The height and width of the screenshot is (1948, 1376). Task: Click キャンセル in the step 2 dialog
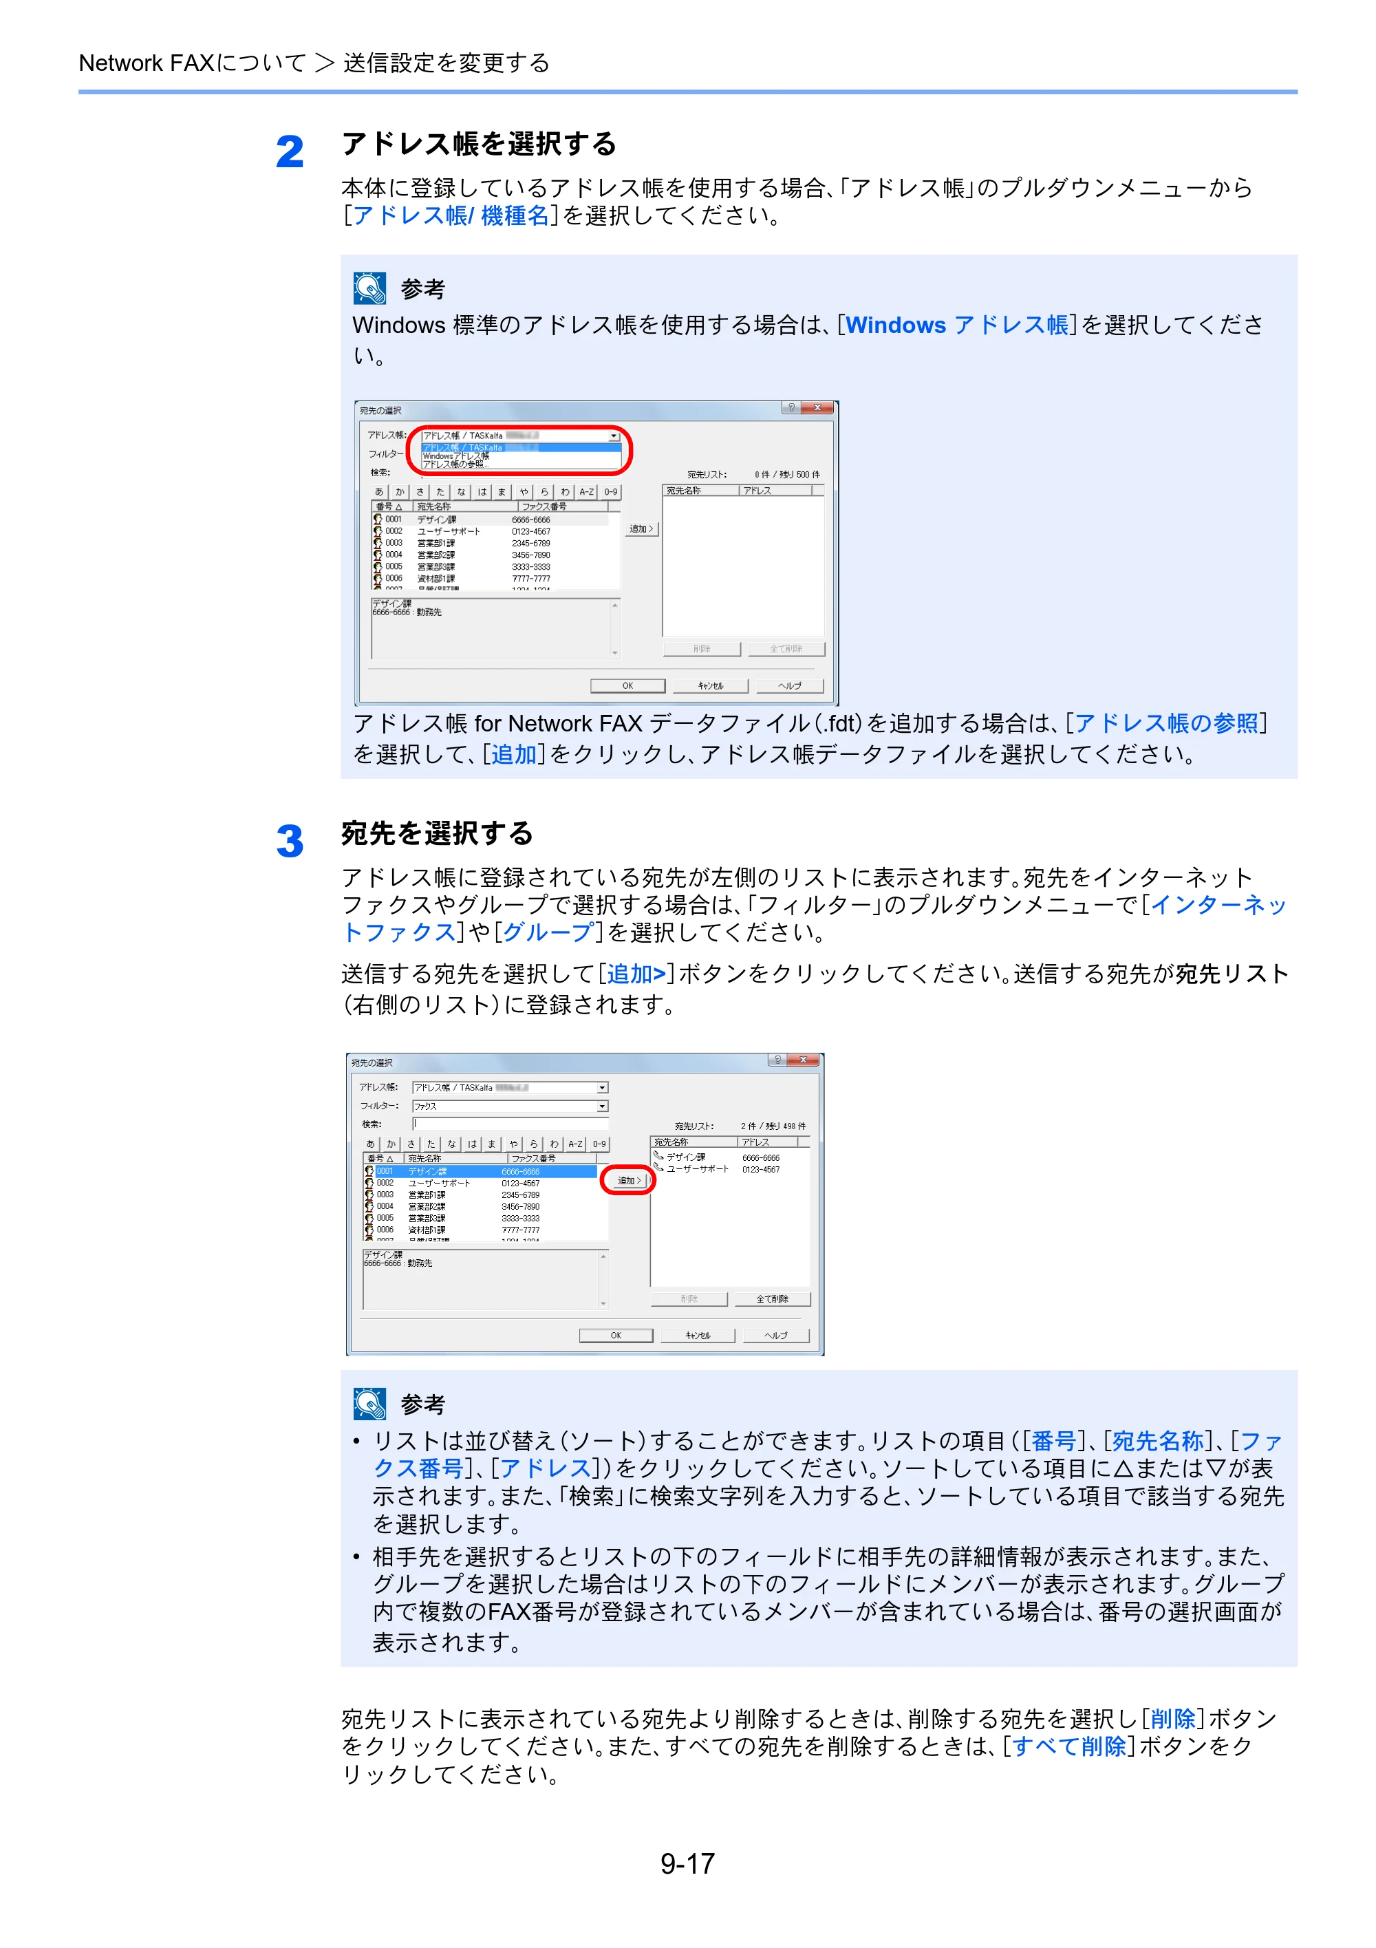pyautogui.click(x=711, y=685)
